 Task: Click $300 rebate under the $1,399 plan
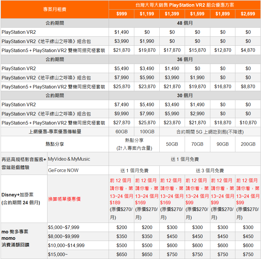[x=172, y=227]
